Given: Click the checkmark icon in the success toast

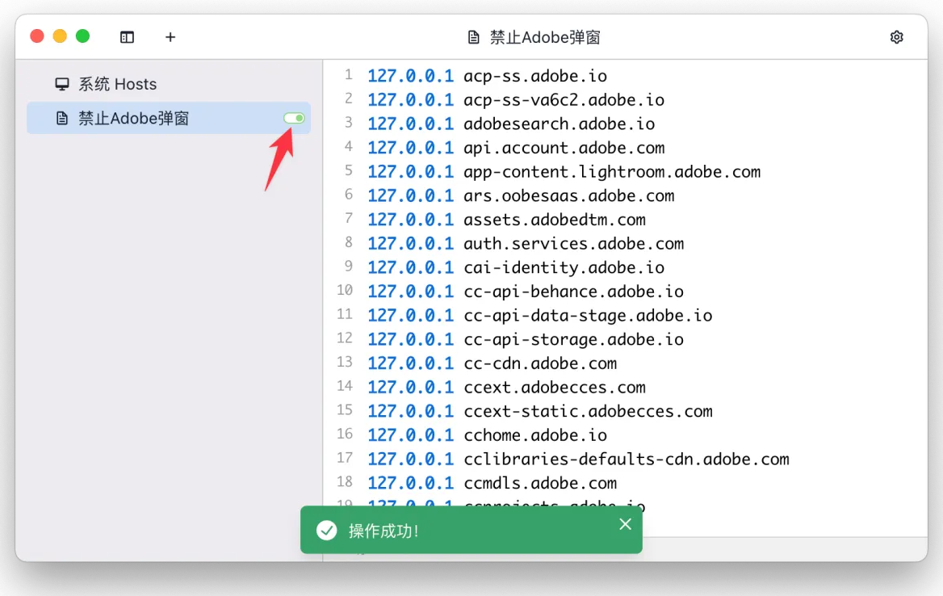Looking at the screenshot, I should click(326, 531).
